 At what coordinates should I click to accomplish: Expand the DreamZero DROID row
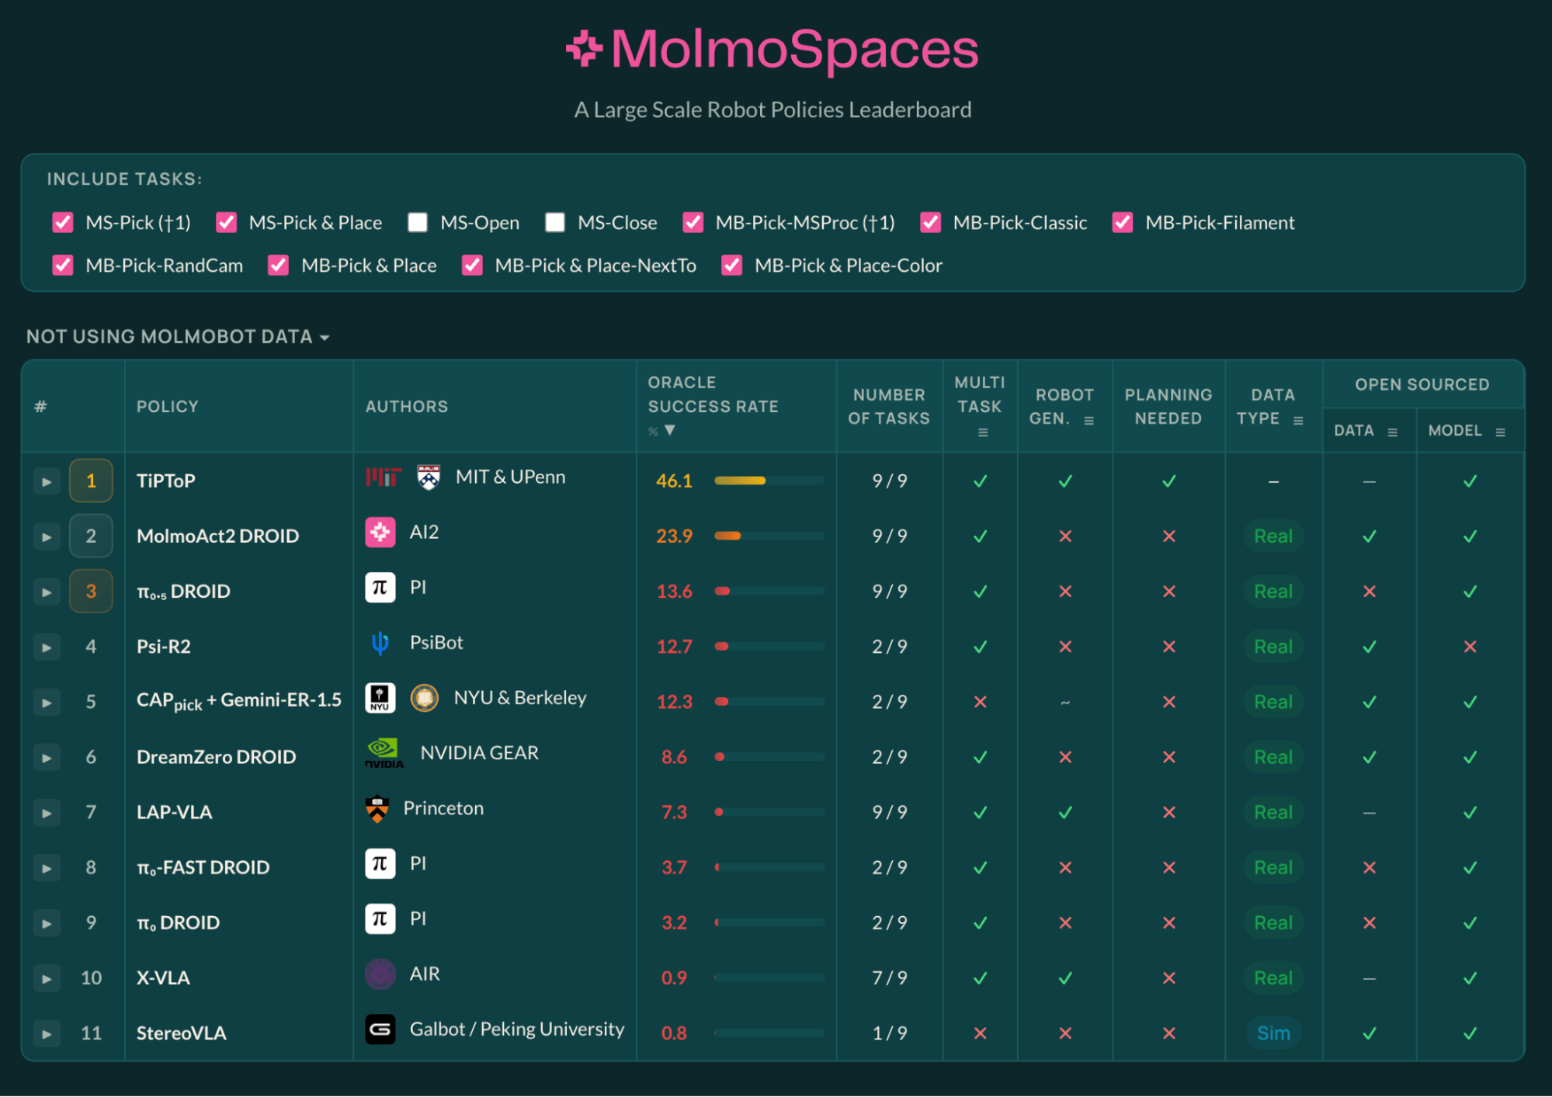tap(47, 757)
